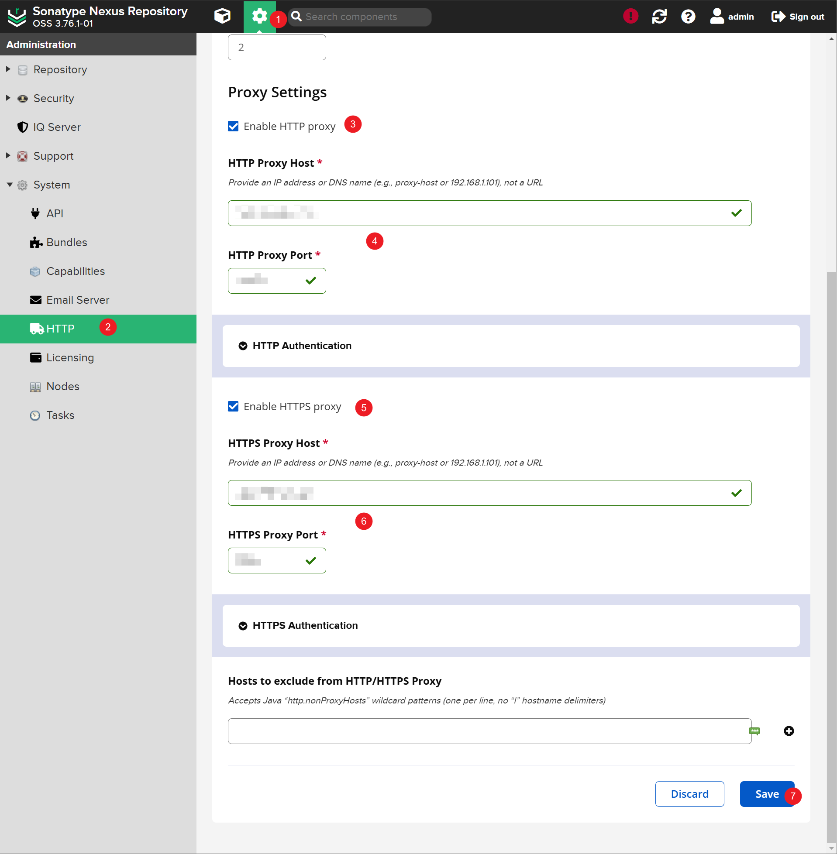Click the API plug icon
Viewport: 837px width, 854px height.
(x=35, y=213)
